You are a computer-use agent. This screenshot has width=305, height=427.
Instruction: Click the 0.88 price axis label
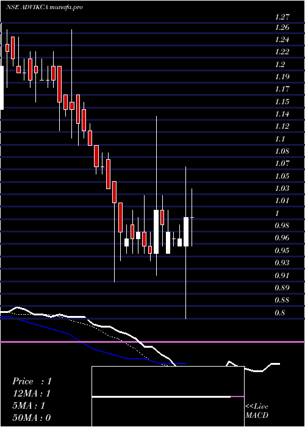point(282,300)
